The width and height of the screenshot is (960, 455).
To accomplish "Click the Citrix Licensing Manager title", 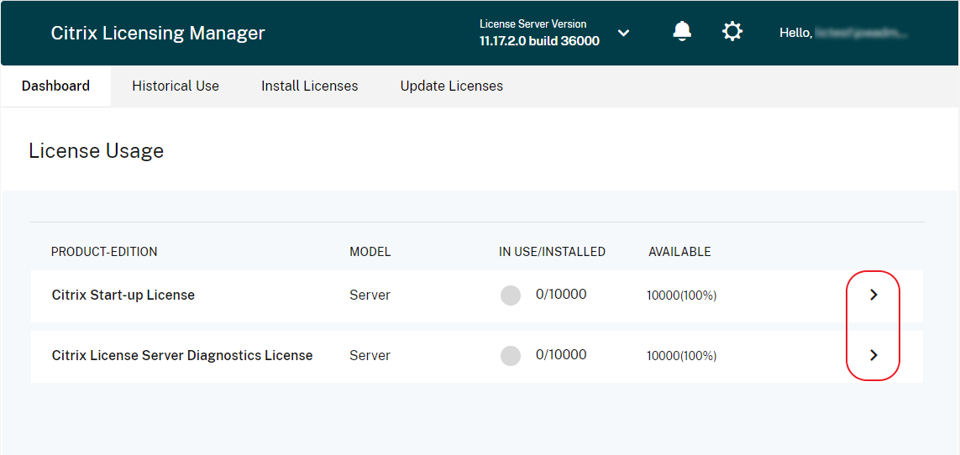I will click(158, 33).
